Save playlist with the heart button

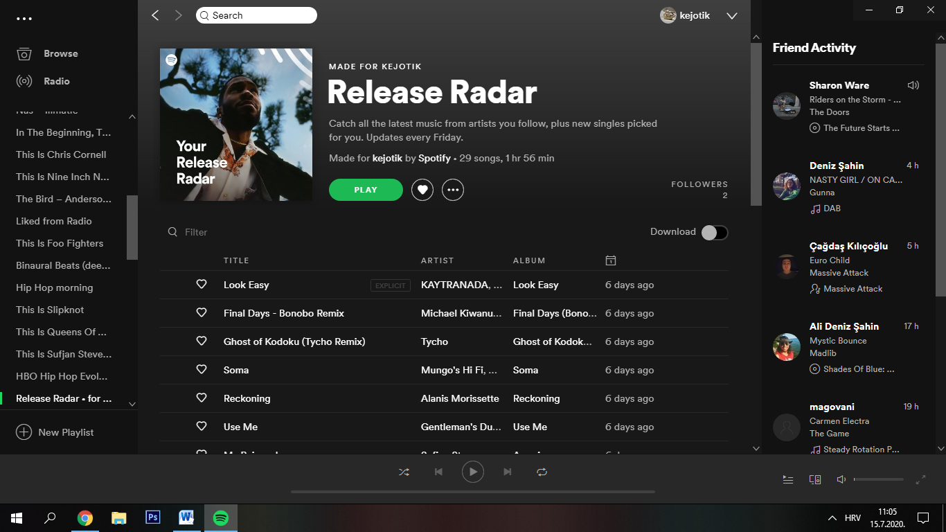pyautogui.click(x=422, y=190)
